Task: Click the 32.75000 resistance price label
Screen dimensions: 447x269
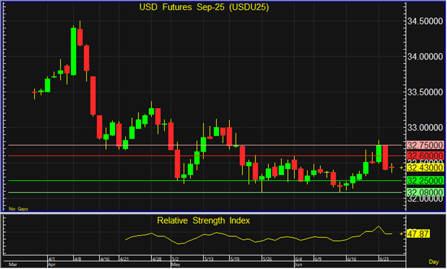Action: click(425, 145)
